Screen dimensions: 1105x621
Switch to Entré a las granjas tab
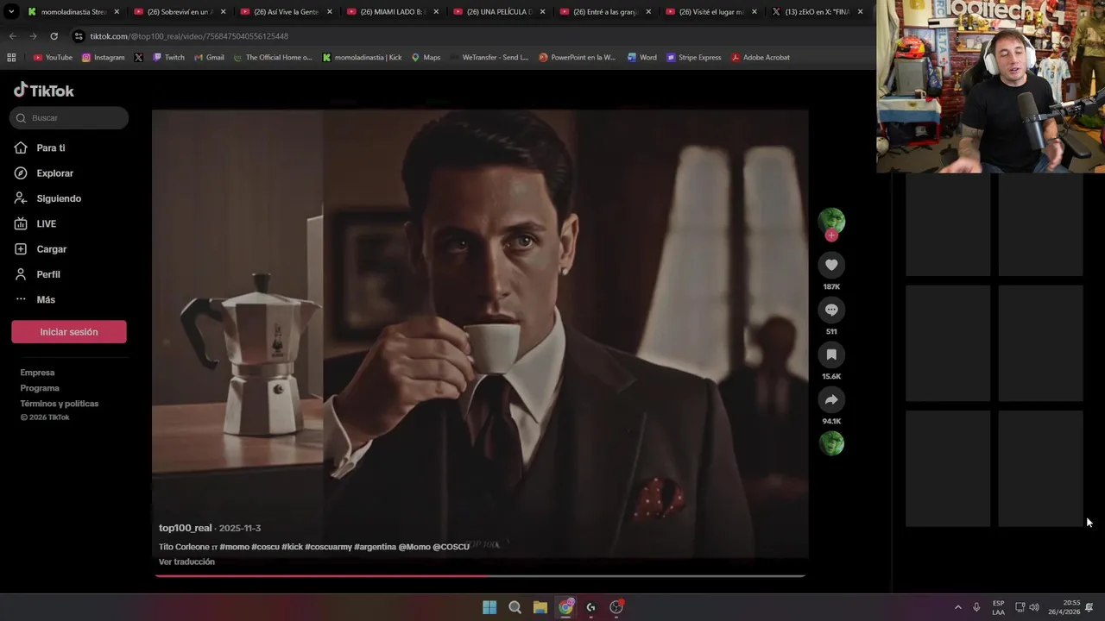click(605, 12)
